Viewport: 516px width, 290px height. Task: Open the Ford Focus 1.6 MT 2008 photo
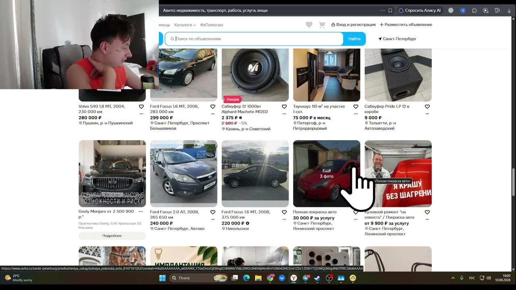[x=255, y=174]
